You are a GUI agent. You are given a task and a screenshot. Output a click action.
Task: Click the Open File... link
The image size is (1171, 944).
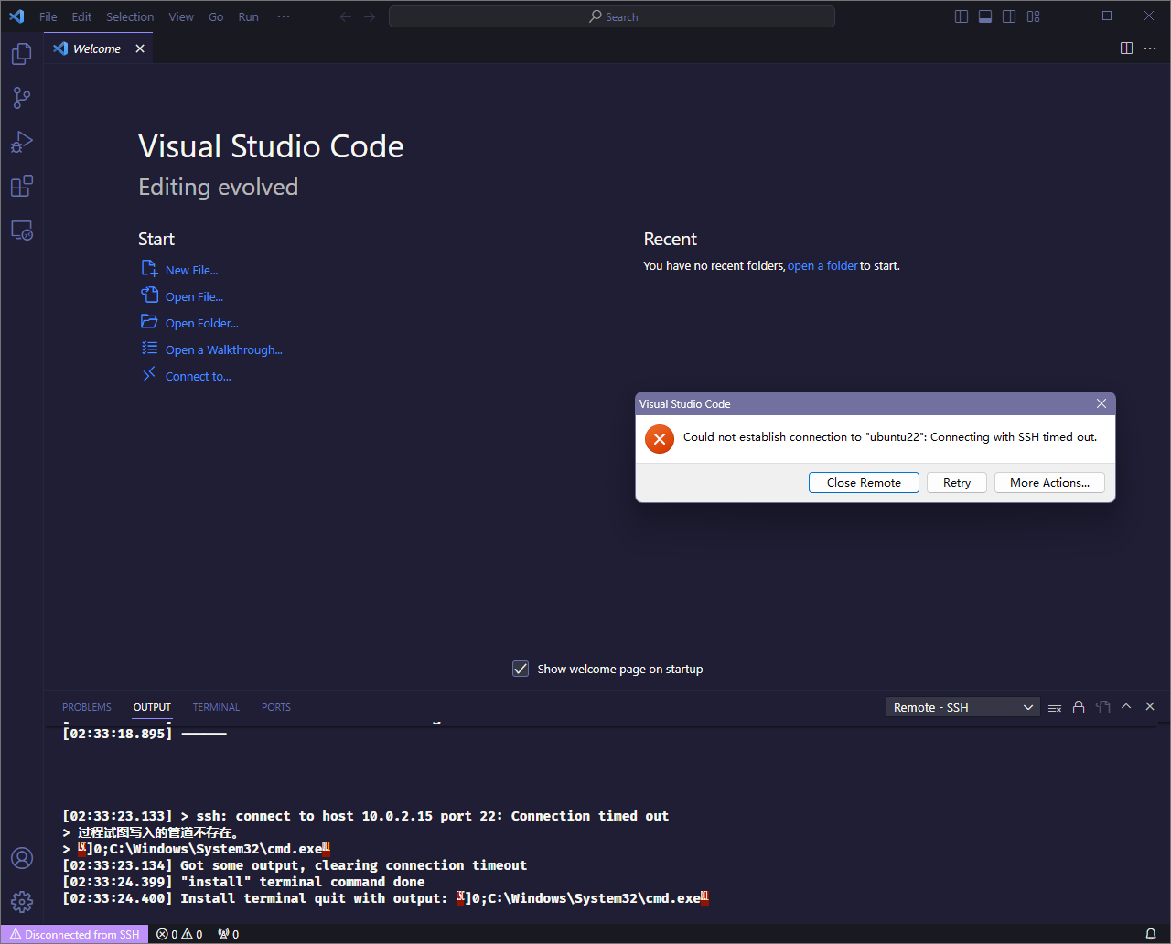[x=182, y=296]
